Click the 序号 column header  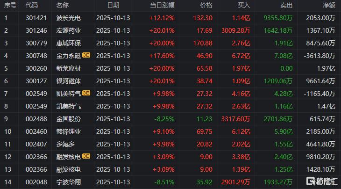click(10, 6)
